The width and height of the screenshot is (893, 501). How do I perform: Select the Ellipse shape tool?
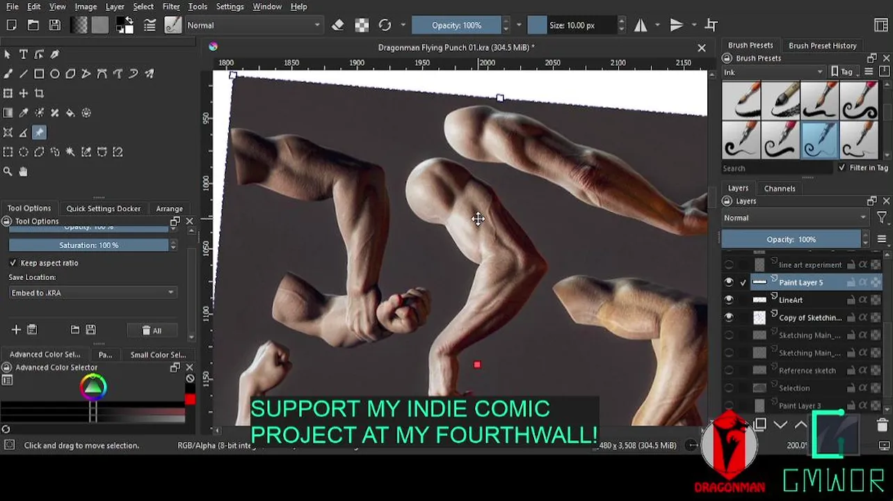55,74
